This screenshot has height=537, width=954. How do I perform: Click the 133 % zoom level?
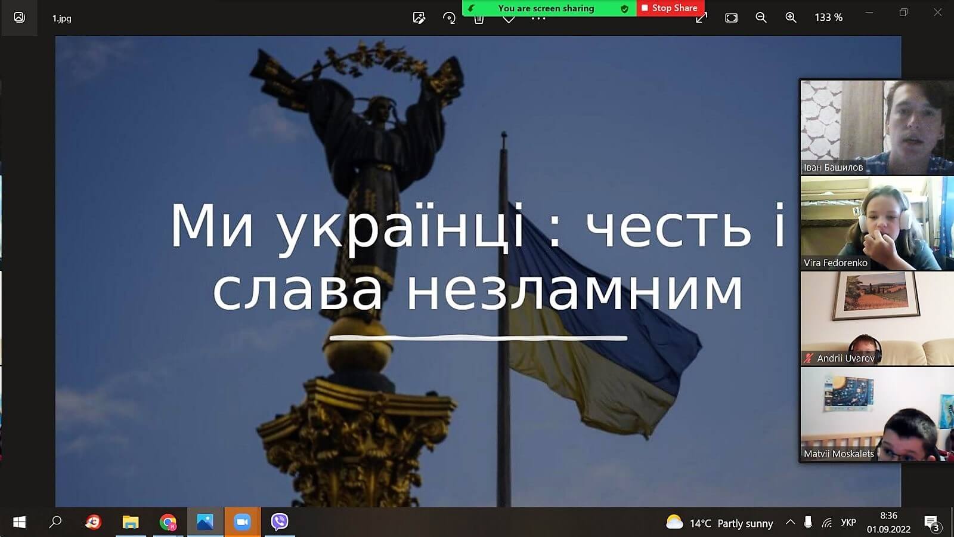click(828, 18)
